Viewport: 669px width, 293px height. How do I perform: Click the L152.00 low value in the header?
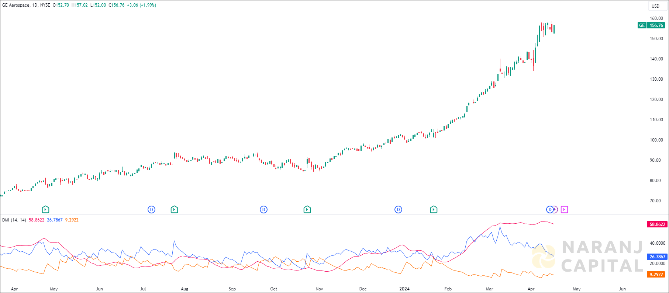(x=98, y=5)
